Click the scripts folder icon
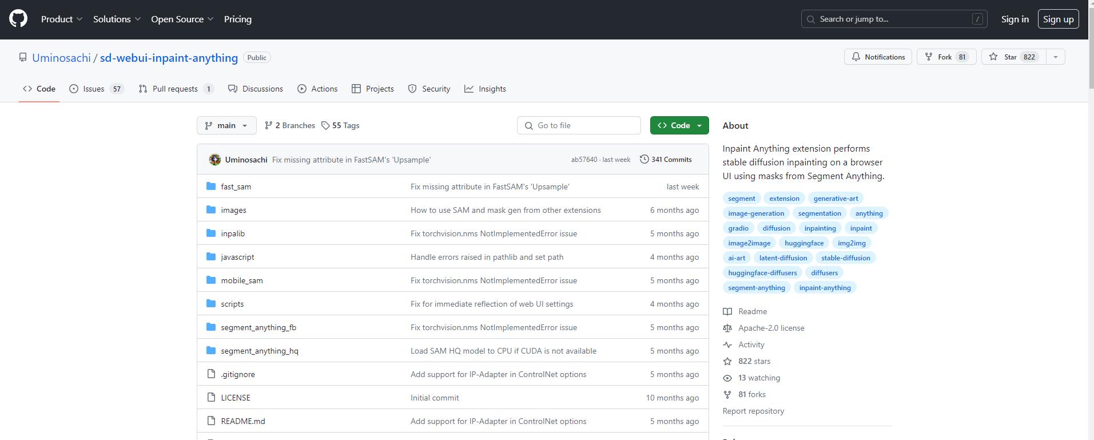1094x440 pixels. [x=211, y=303]
